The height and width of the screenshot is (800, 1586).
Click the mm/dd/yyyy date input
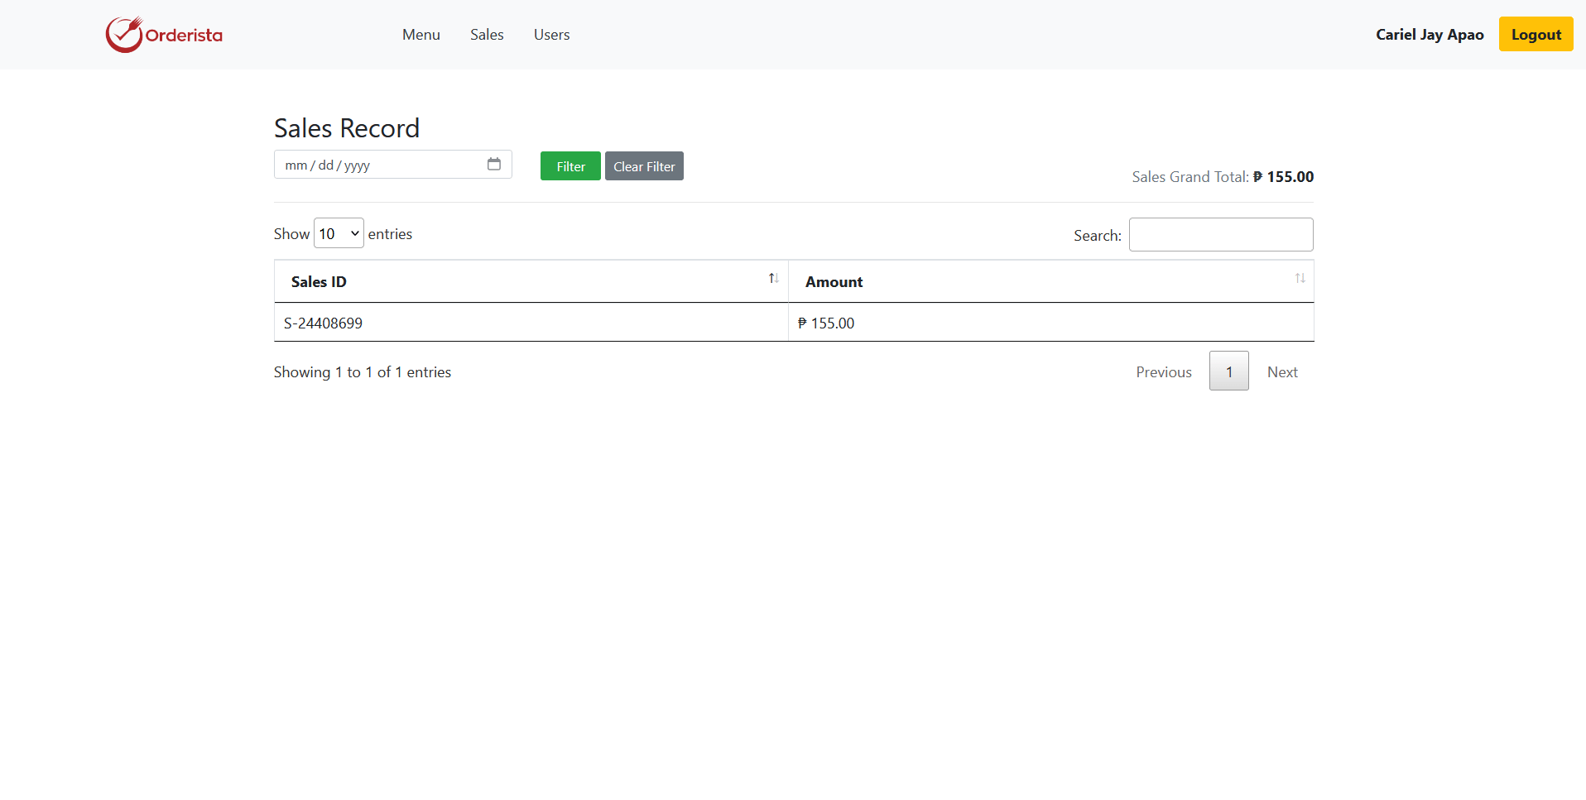pyautogui.click(x=392, y=165)
